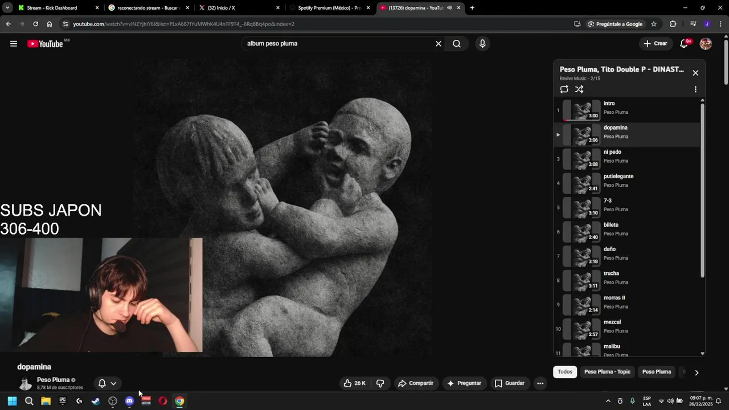Go to the YouTube home logo
Image resolution: width=729 pixels, height=410 pixels.
45,43
